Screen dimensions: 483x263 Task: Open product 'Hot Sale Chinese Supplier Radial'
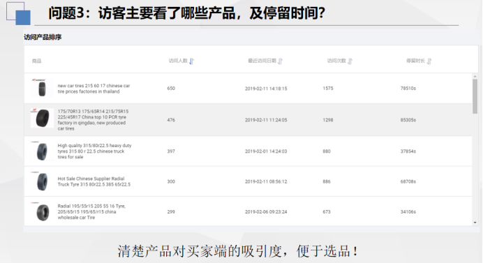pos(94,181)
